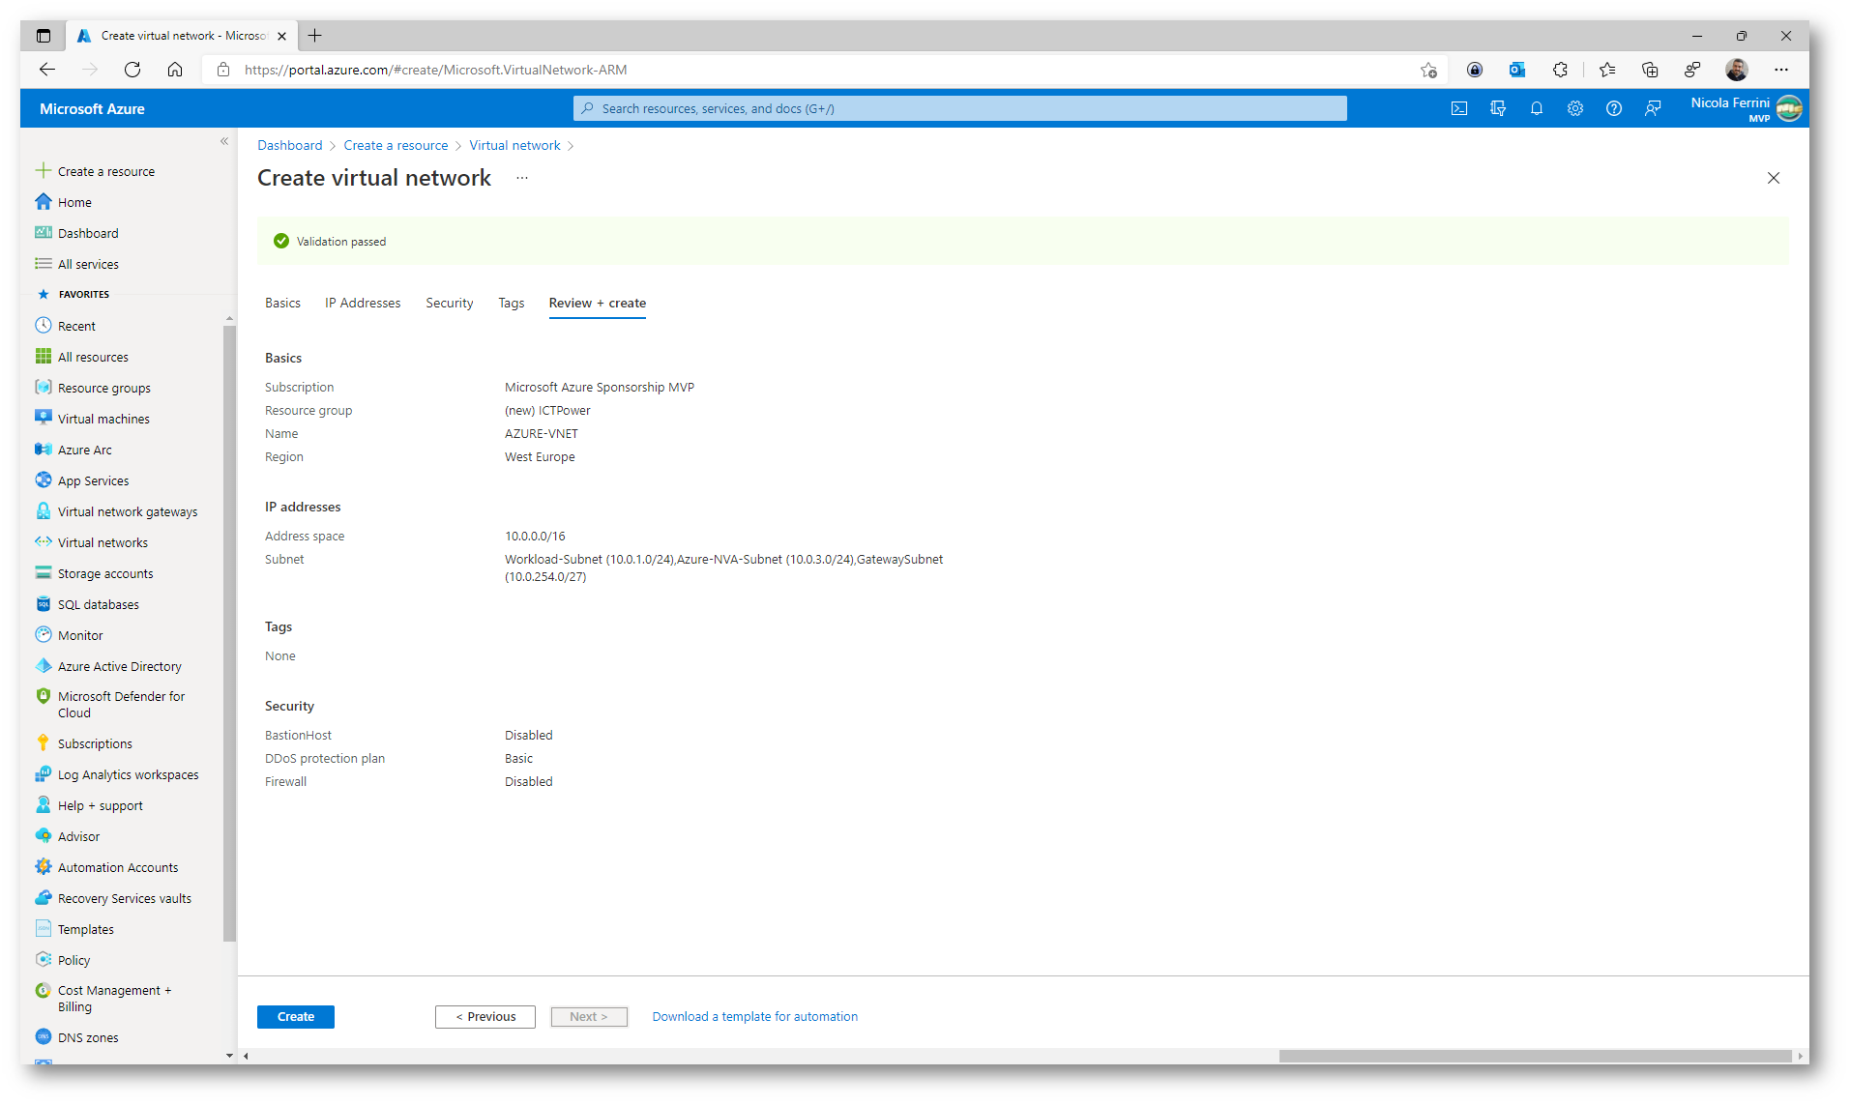This screenshot has height=1105, width=1850.
Task: Click the Virtual network gateways lock icon
Action: pyautogui.click(x=43, y=511)
